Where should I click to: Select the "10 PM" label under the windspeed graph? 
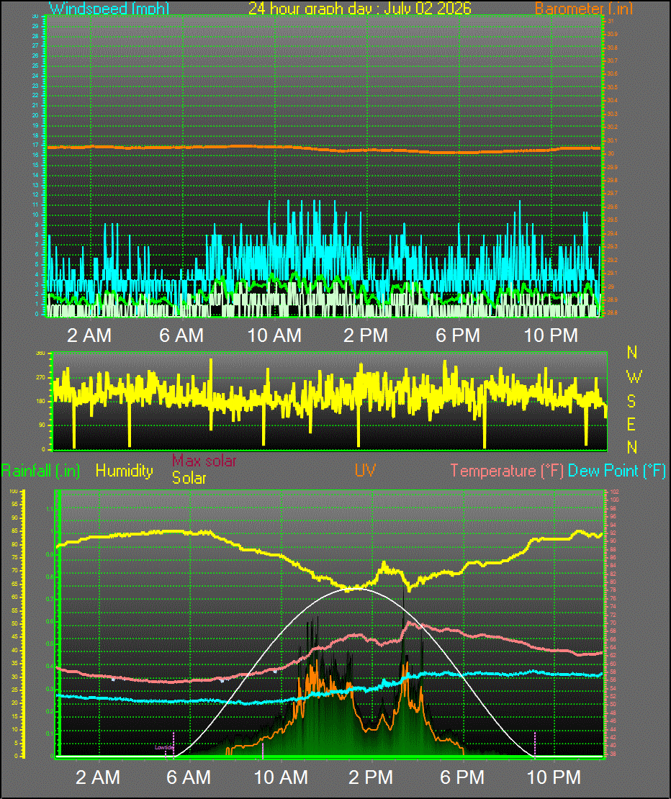tap(551, 335)
